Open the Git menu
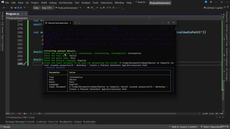The height and width of the screenshot is (129, 230). [x=27, y=3]
